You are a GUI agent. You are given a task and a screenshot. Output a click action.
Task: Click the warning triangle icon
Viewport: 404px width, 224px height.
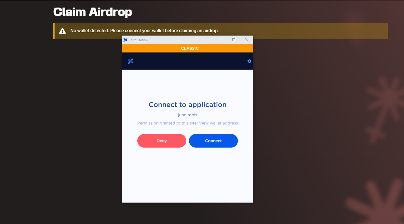[x=62, y=31]
